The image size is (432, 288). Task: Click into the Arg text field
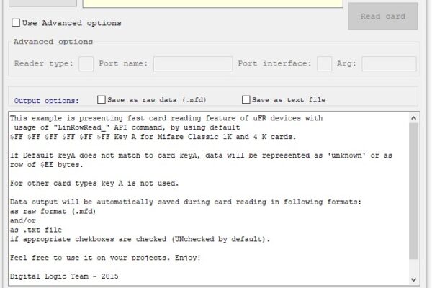click(389, 63)
